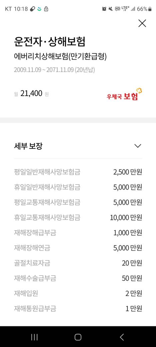Viewport: 156px width, 347px height.
Task: Close the insurance detail screen with X
Action: (142, 23)
